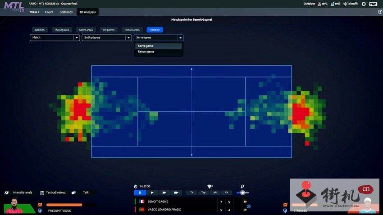Switch to the 3/4 camera view

click(215, 193)
